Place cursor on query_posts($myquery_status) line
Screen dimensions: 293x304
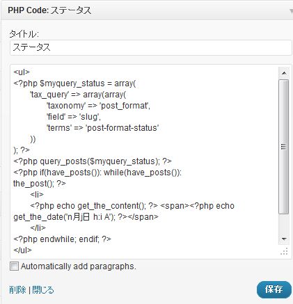tap(93, 161)
